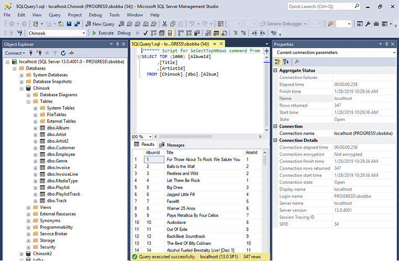Click the Disconnect icon in Object Explorer
Image resolution: width=399 pixels, height=261 pixels.
(x=39, y=53)
